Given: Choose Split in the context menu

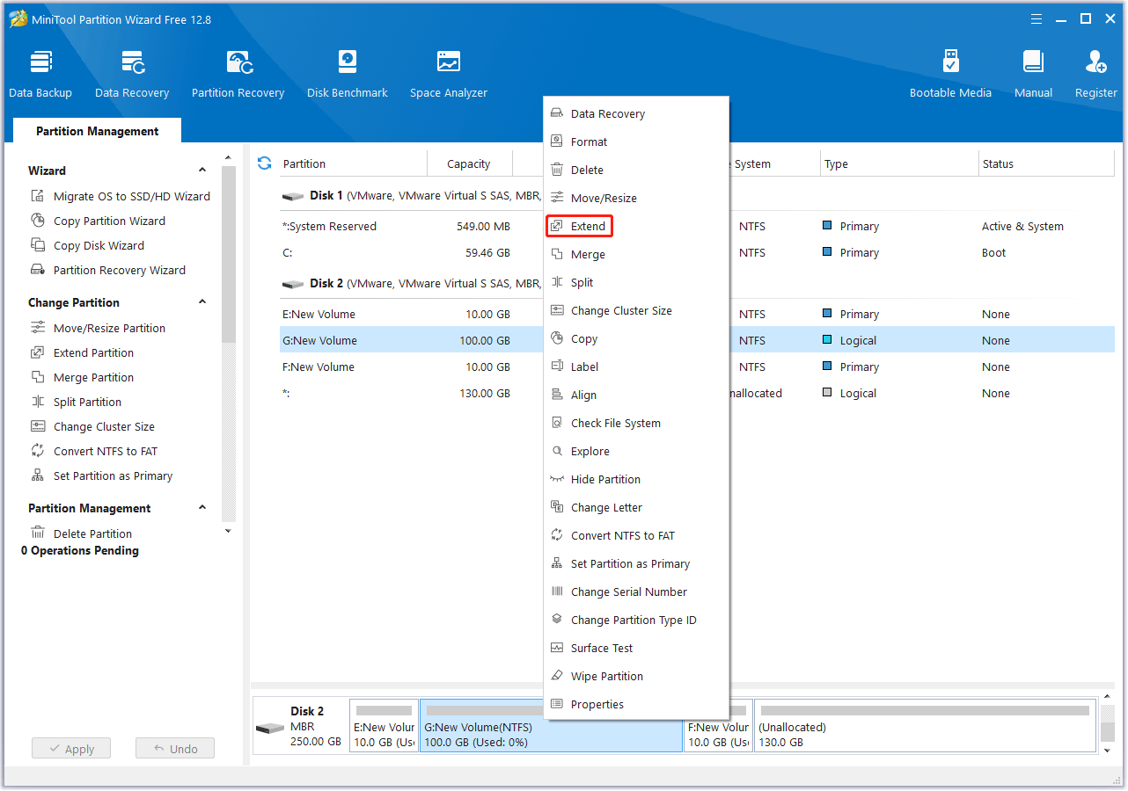Looking at the screenshot, I should click(x=636, y=282).
